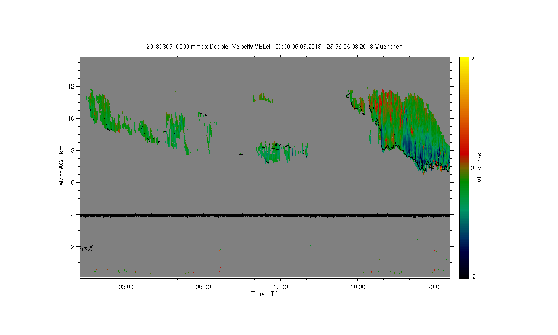Click the 10 km height tick label
The height and width of the screenshot is (335, 558).
point(71,118)
